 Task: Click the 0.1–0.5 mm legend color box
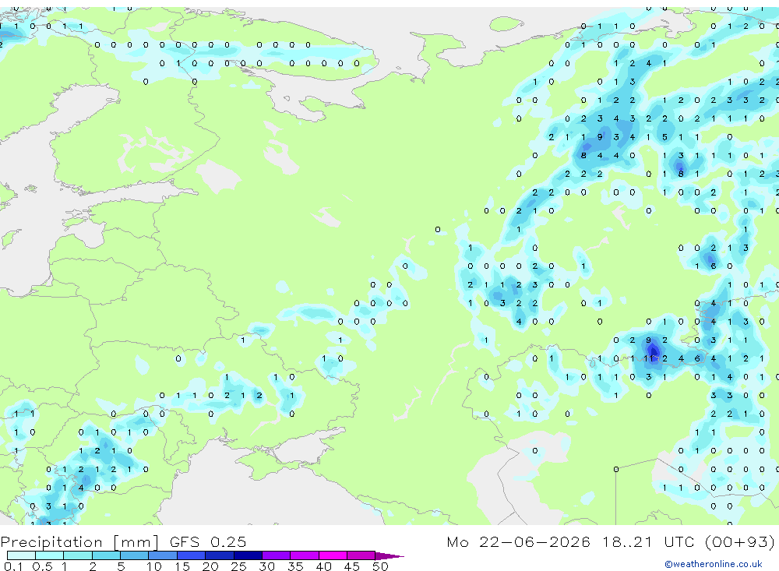(21, 555)
